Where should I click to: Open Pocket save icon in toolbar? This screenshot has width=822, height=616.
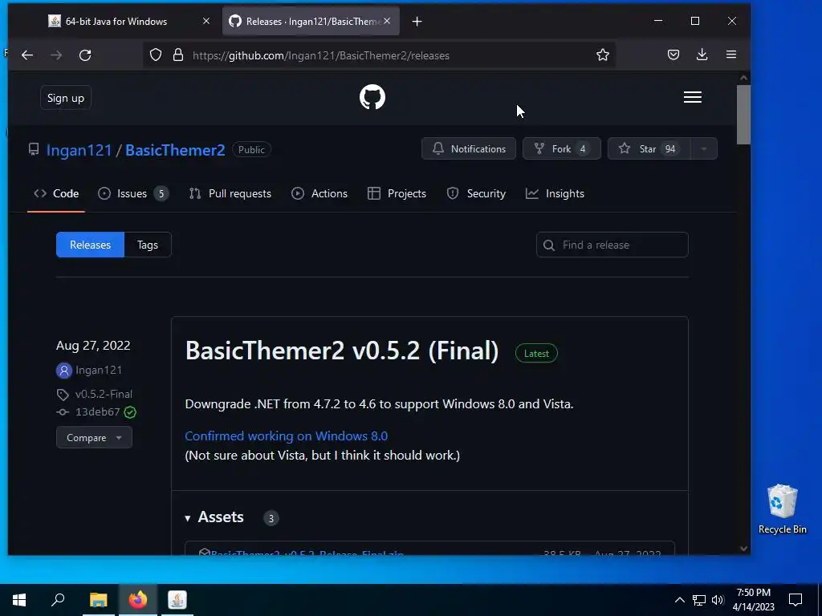673,55
